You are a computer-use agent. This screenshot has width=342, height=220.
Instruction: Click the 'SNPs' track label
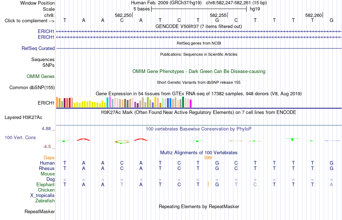tap(49, 65)
